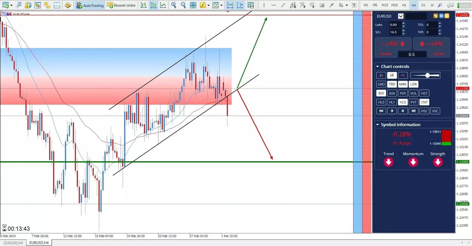Viewport: 472px width, 246px height.
Task: Draw a trendline
Action: pyautogui.click(x=283, y=5)
